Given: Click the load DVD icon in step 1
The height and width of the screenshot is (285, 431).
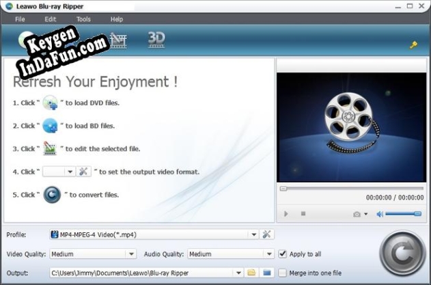Looking at the screenshot, I should (x=51, y=103).
